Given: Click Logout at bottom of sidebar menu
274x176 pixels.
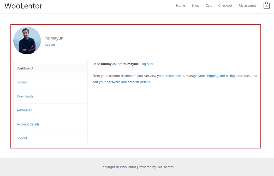Looking at the screenshot, I should (x=22, y=138).
